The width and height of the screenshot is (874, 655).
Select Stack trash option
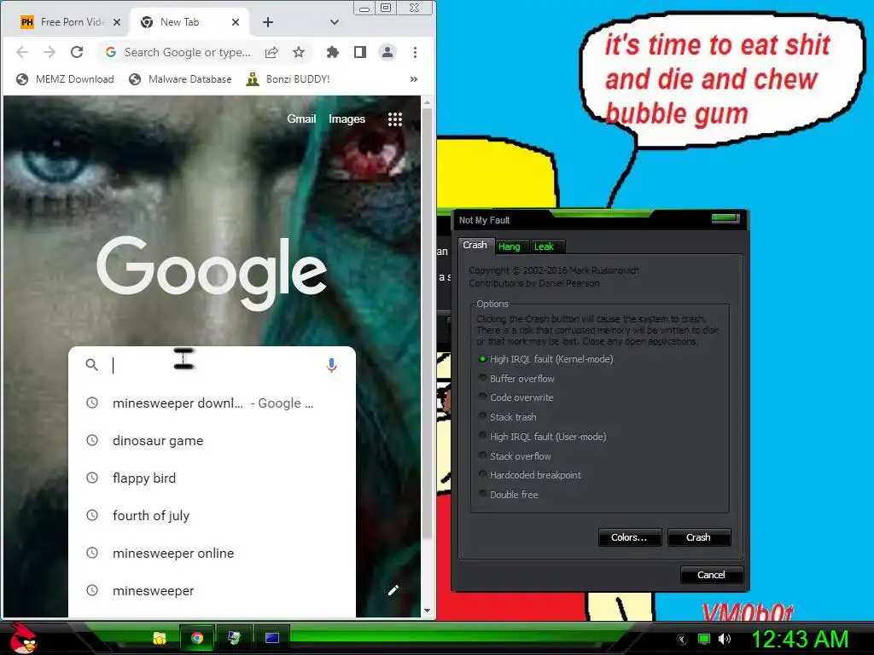click(x=508, y=417)
